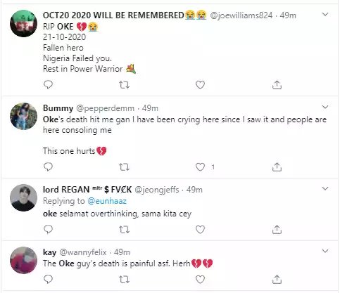Like lord REGAN's reply to @eunhaaz
The image size is (340, 293).
(x=200, y=230)
